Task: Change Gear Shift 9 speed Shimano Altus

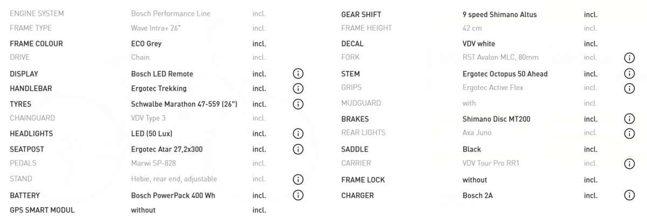Action: (499, 15)
